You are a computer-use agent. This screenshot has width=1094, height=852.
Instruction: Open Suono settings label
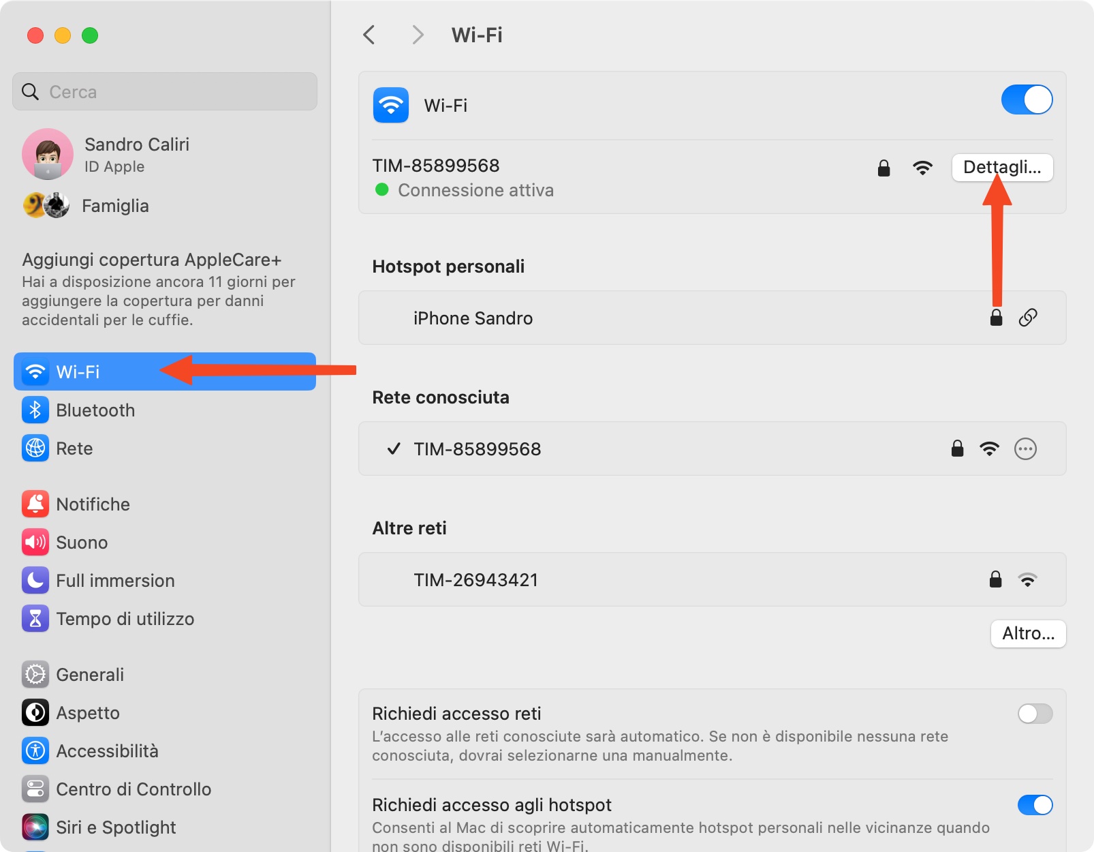pyautogui.click(x=82, y=543)
